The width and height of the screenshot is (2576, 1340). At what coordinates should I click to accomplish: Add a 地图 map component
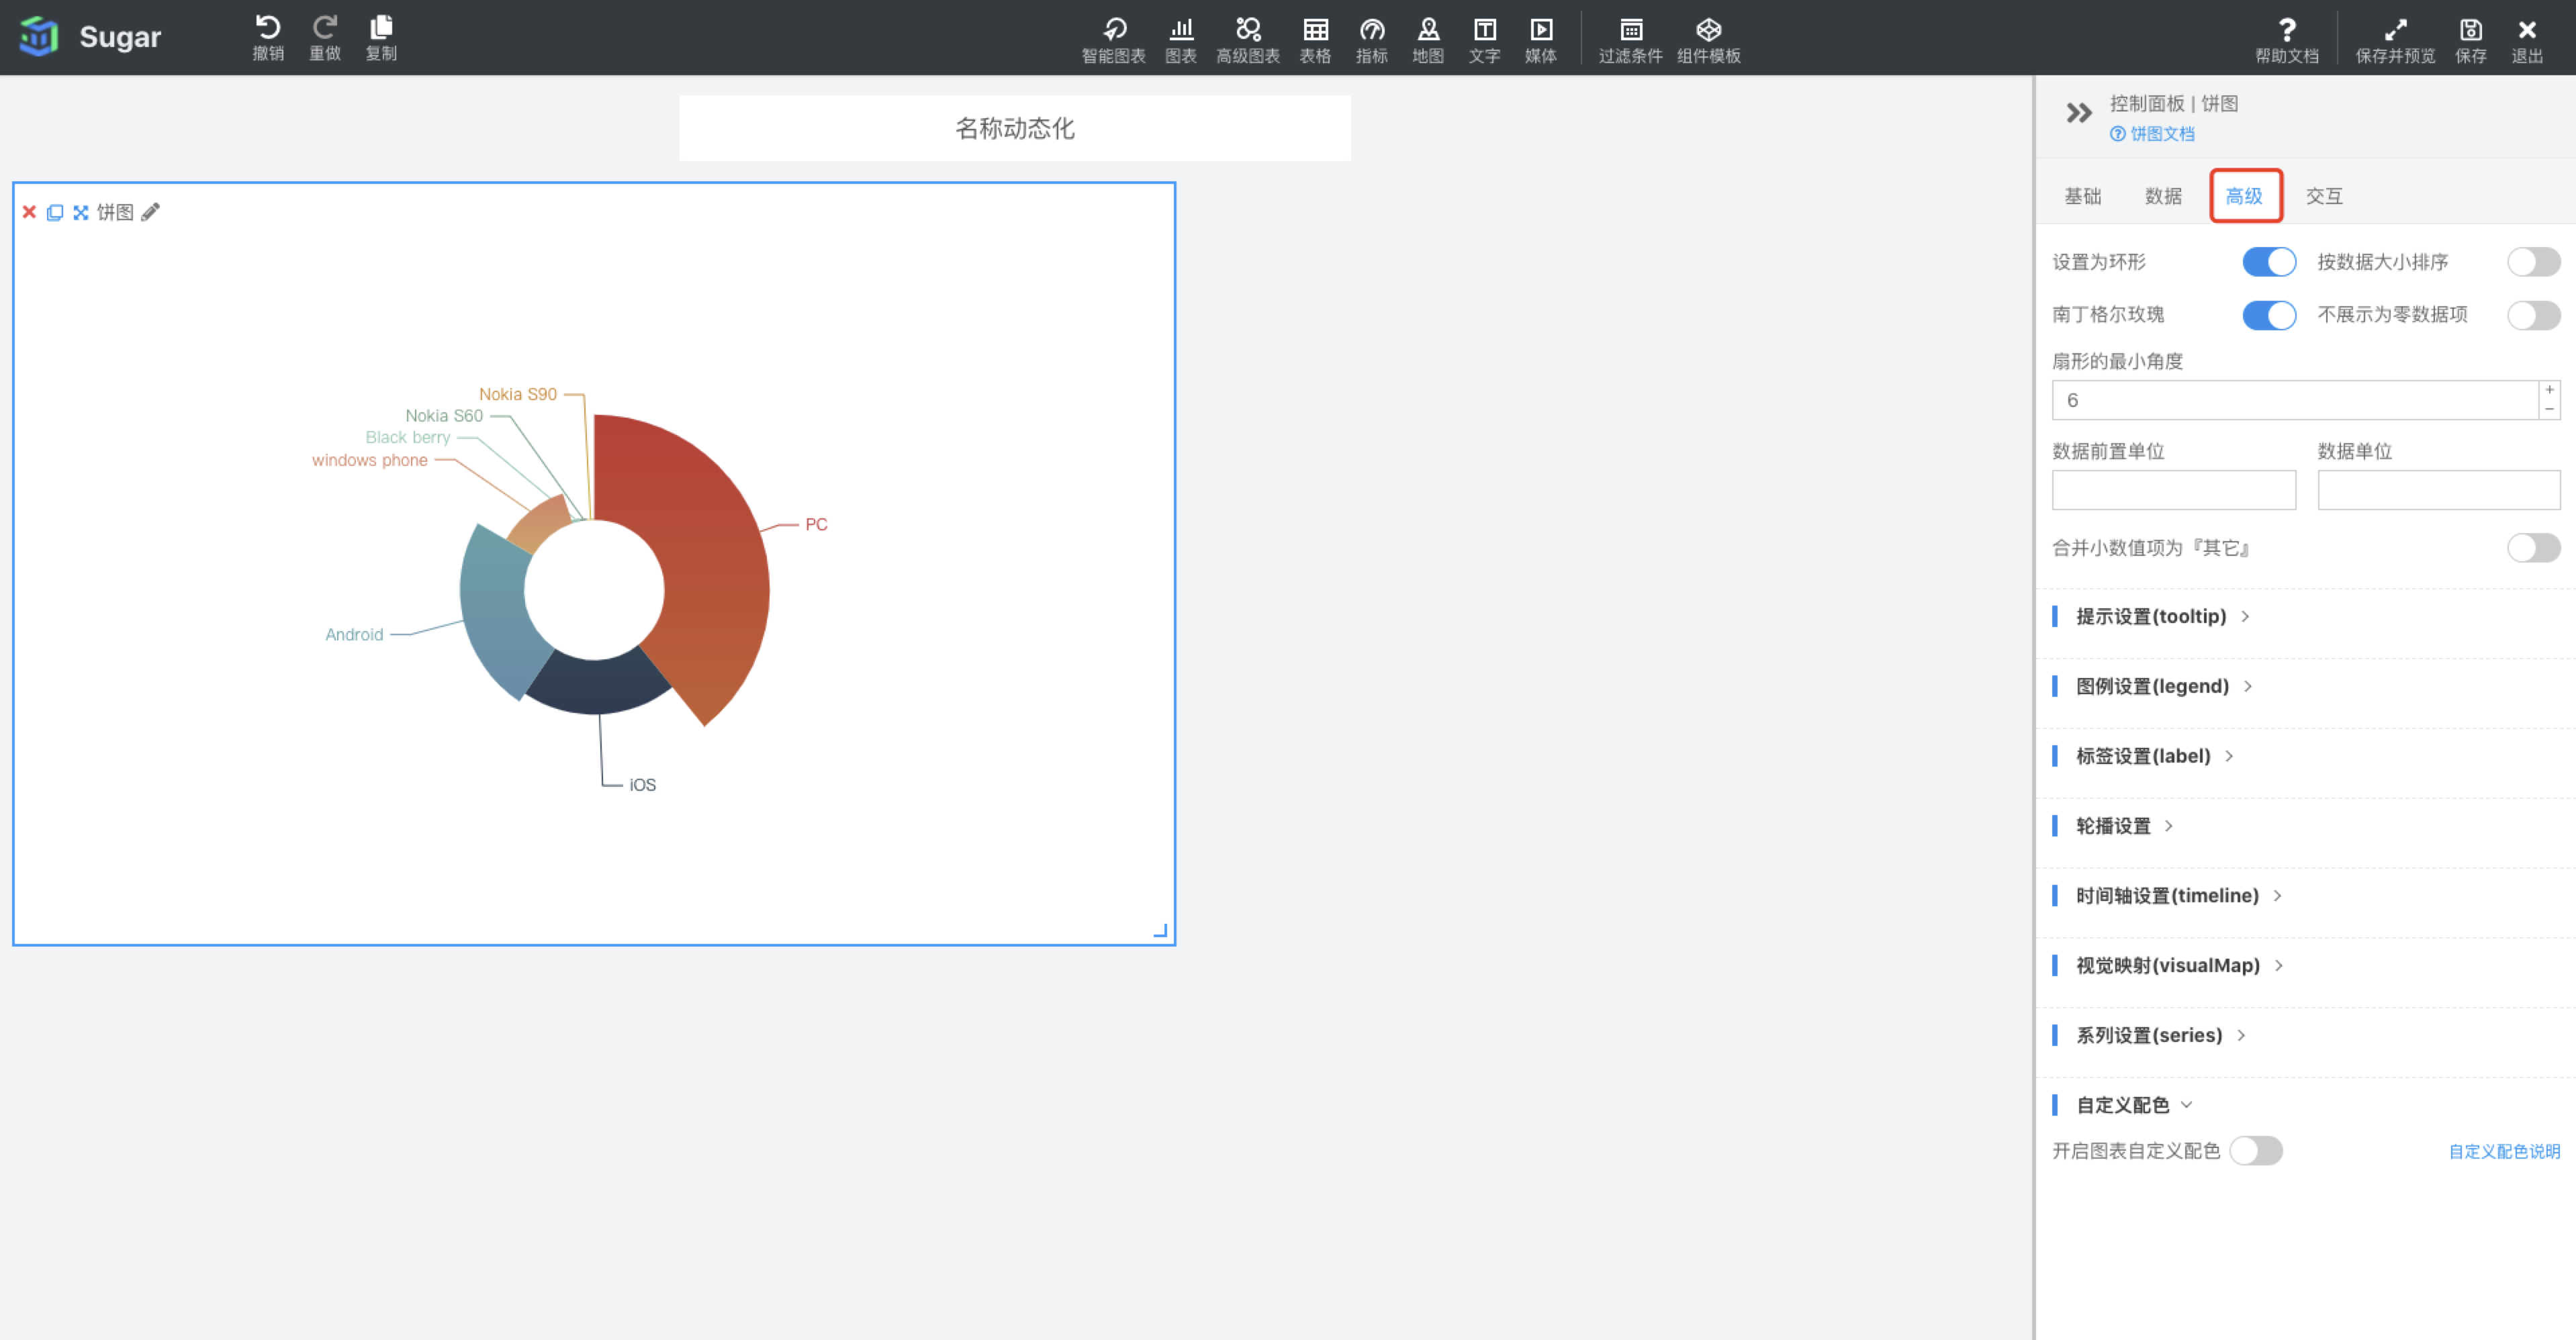(1428, 40)
